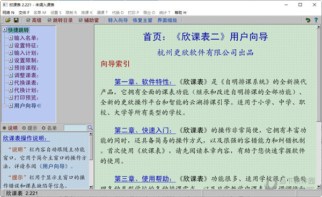Click the 转入向导 toolbar button
The image size is (322, 197).
coord(118,20)
